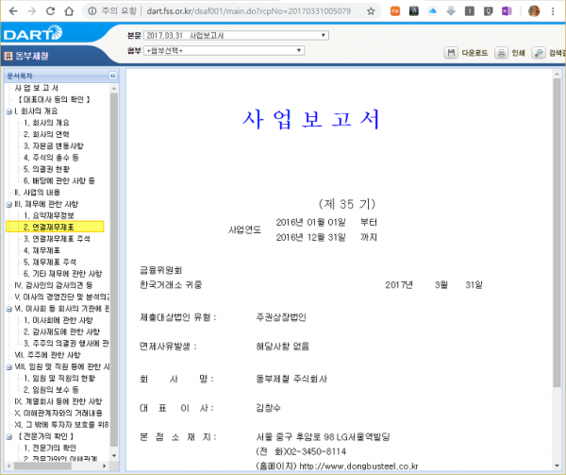Click the 유 icon beside 동부제철
The image size is (566, 475).
tap(8, 56)
